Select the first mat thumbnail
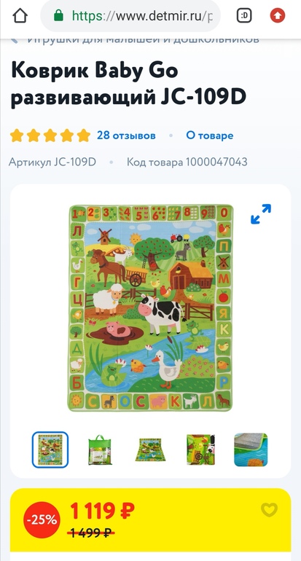Screen dimensions: 301x561 (x=50, y=450)
